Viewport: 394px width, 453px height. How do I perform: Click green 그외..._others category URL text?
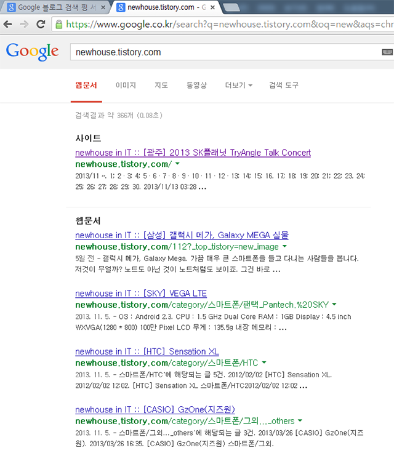click(185, 421)
